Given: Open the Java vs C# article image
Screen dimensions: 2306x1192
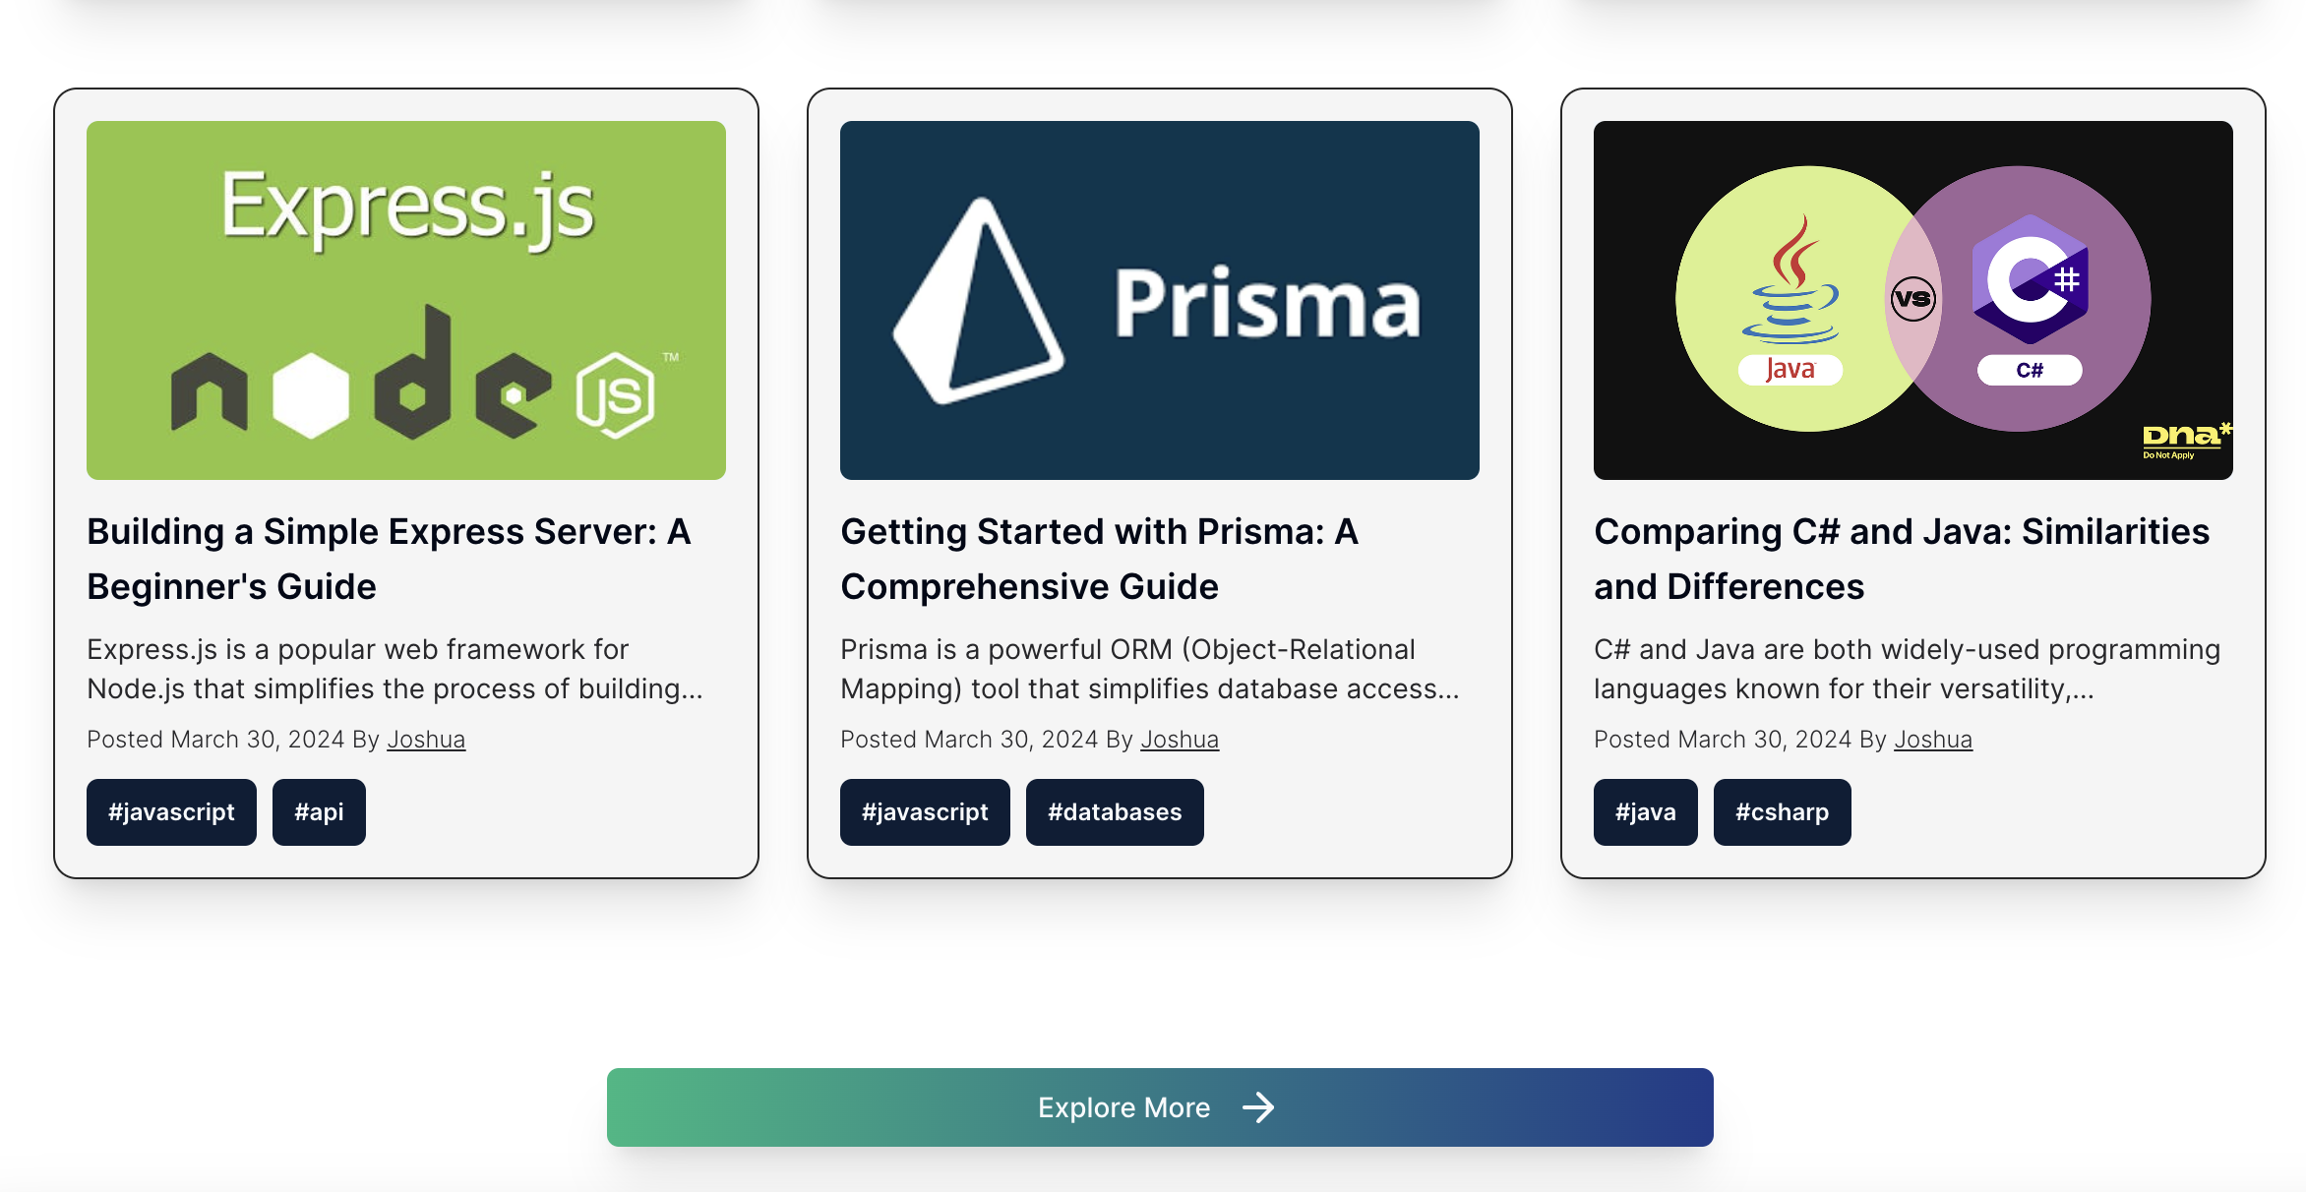Looking at the screenshot, I should coord(1913,300).
